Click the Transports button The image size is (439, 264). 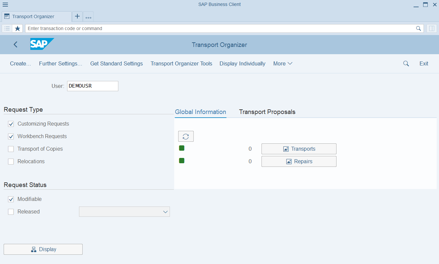pyautogui.click(x=299, y=149)
